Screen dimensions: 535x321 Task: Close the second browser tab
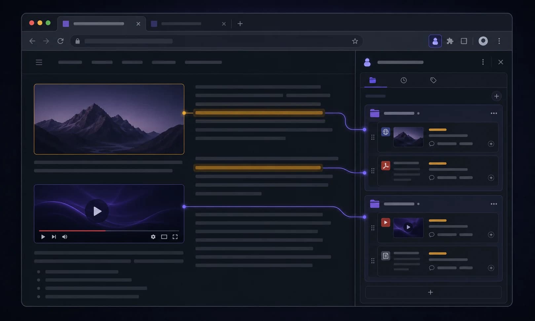click(x=224, y=24)
